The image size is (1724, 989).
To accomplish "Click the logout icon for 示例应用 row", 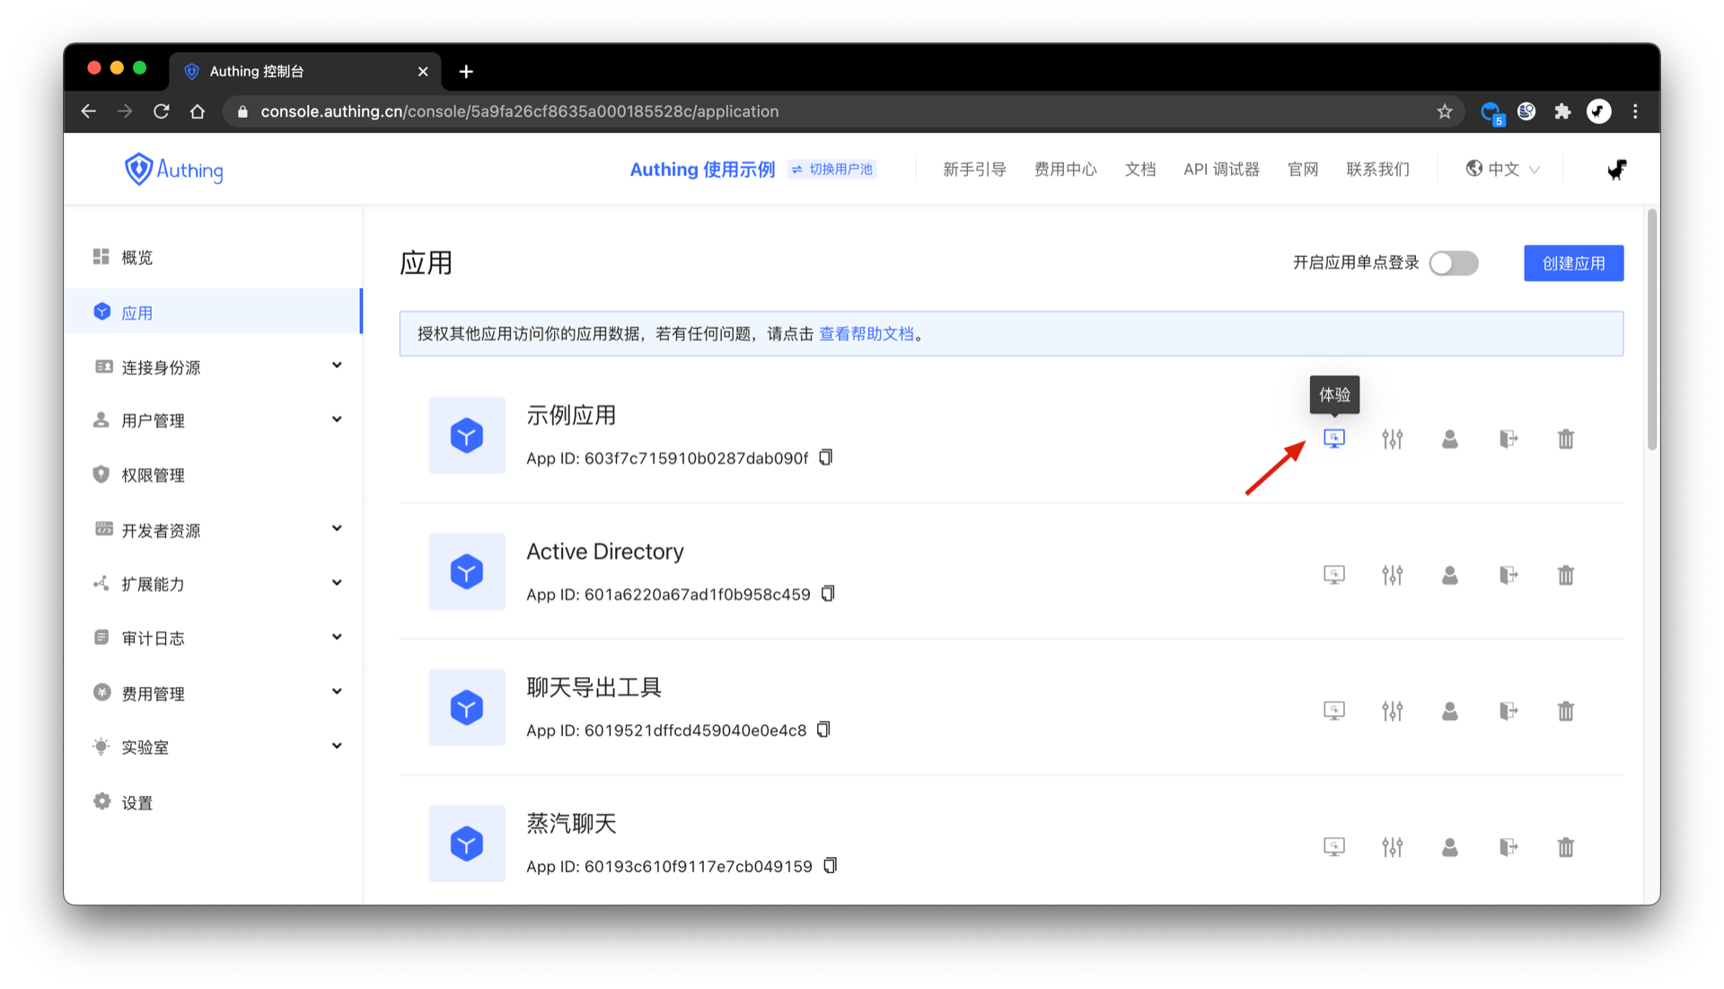I will pyautogui.click(x=1508, y=438).
